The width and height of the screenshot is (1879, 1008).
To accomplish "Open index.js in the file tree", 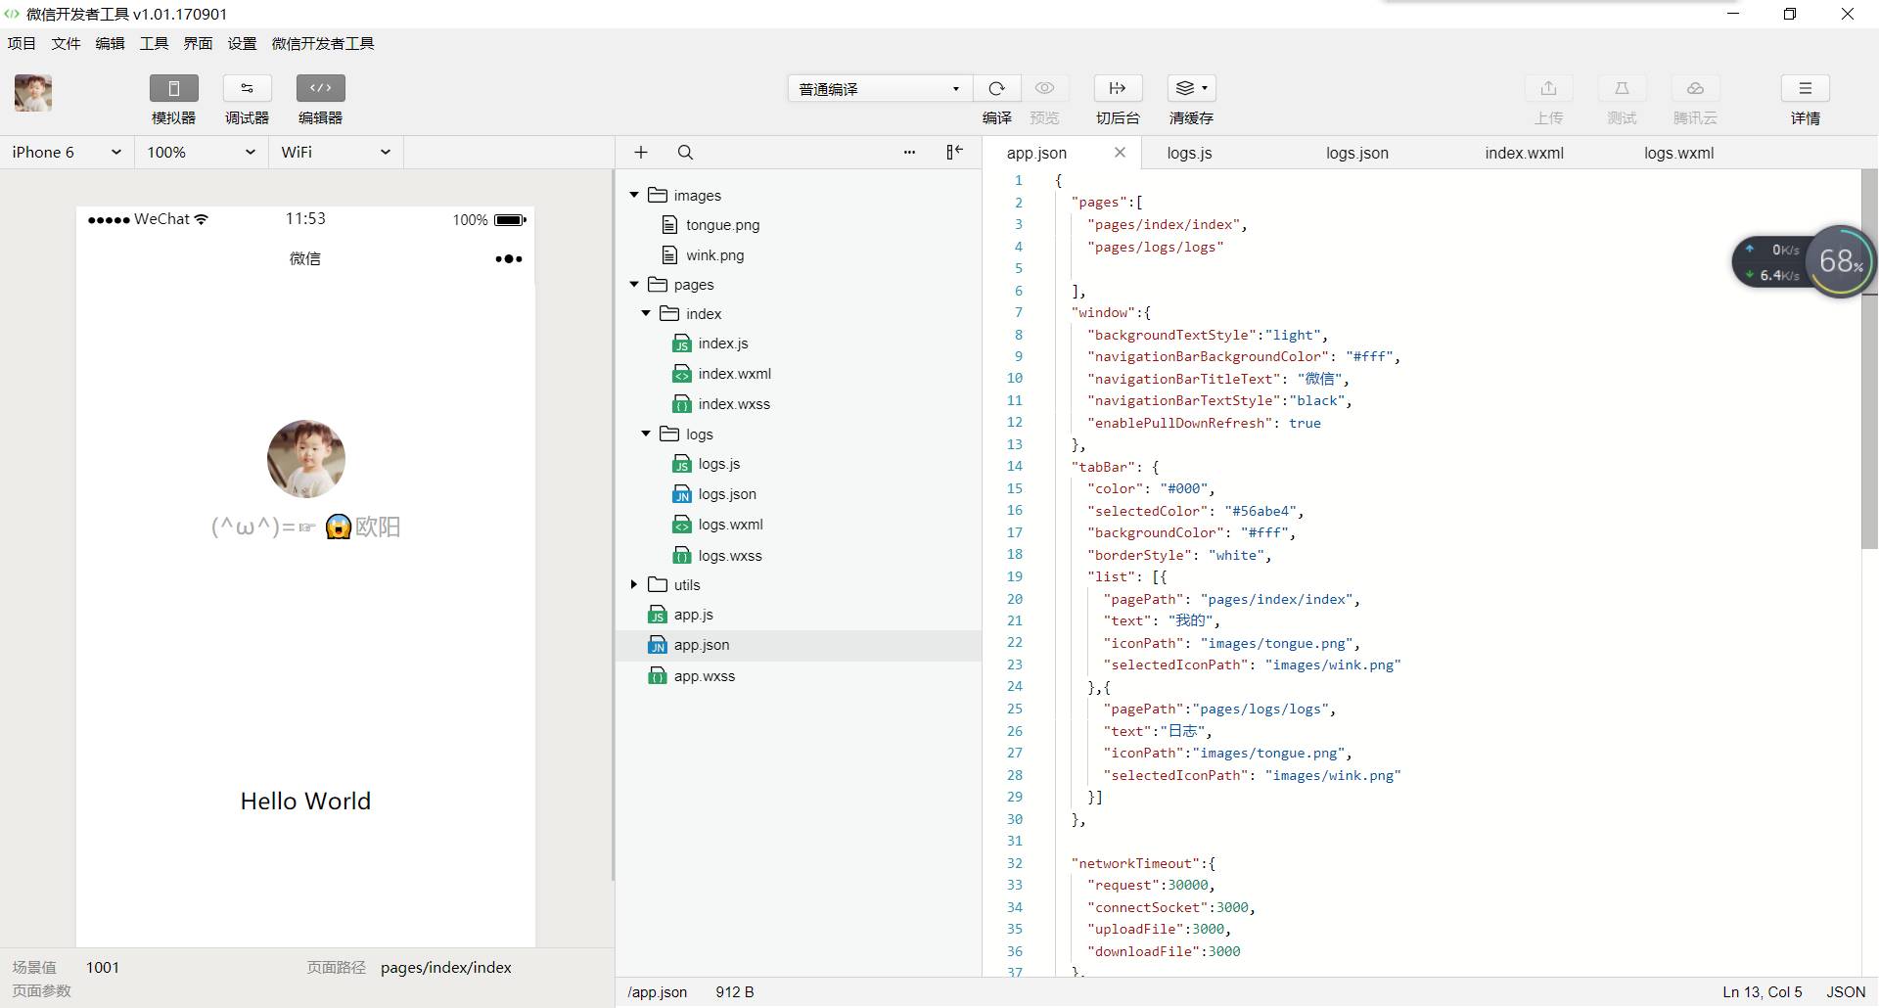I will tap(723, 344).
